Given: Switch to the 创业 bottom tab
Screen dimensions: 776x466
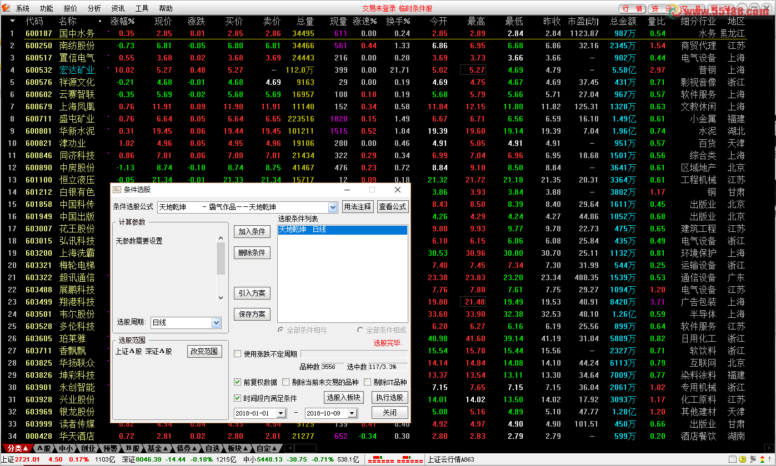Looking at the screenshot, I should 88,448.
